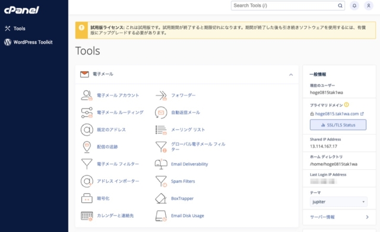Click the hoge0815tak1wa current user text

(x=327, y=93)
